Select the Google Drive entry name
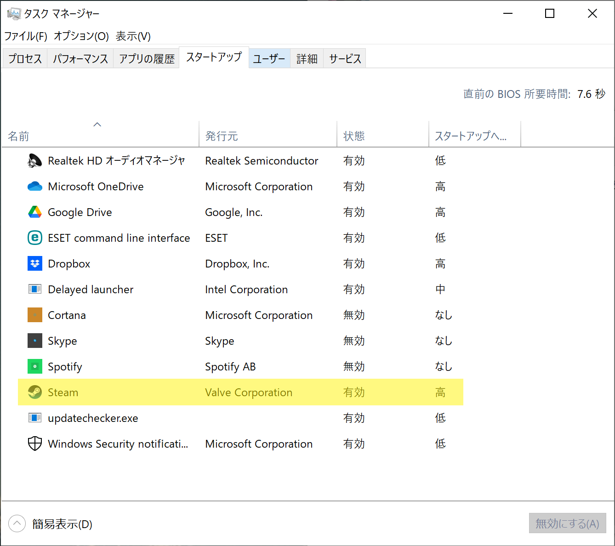This screenshot has height=546, width=615. (x=80, y=212)
